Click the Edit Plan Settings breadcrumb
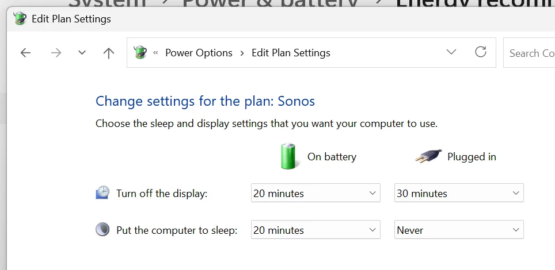555x270 pixels. click(x=291, y=53)
